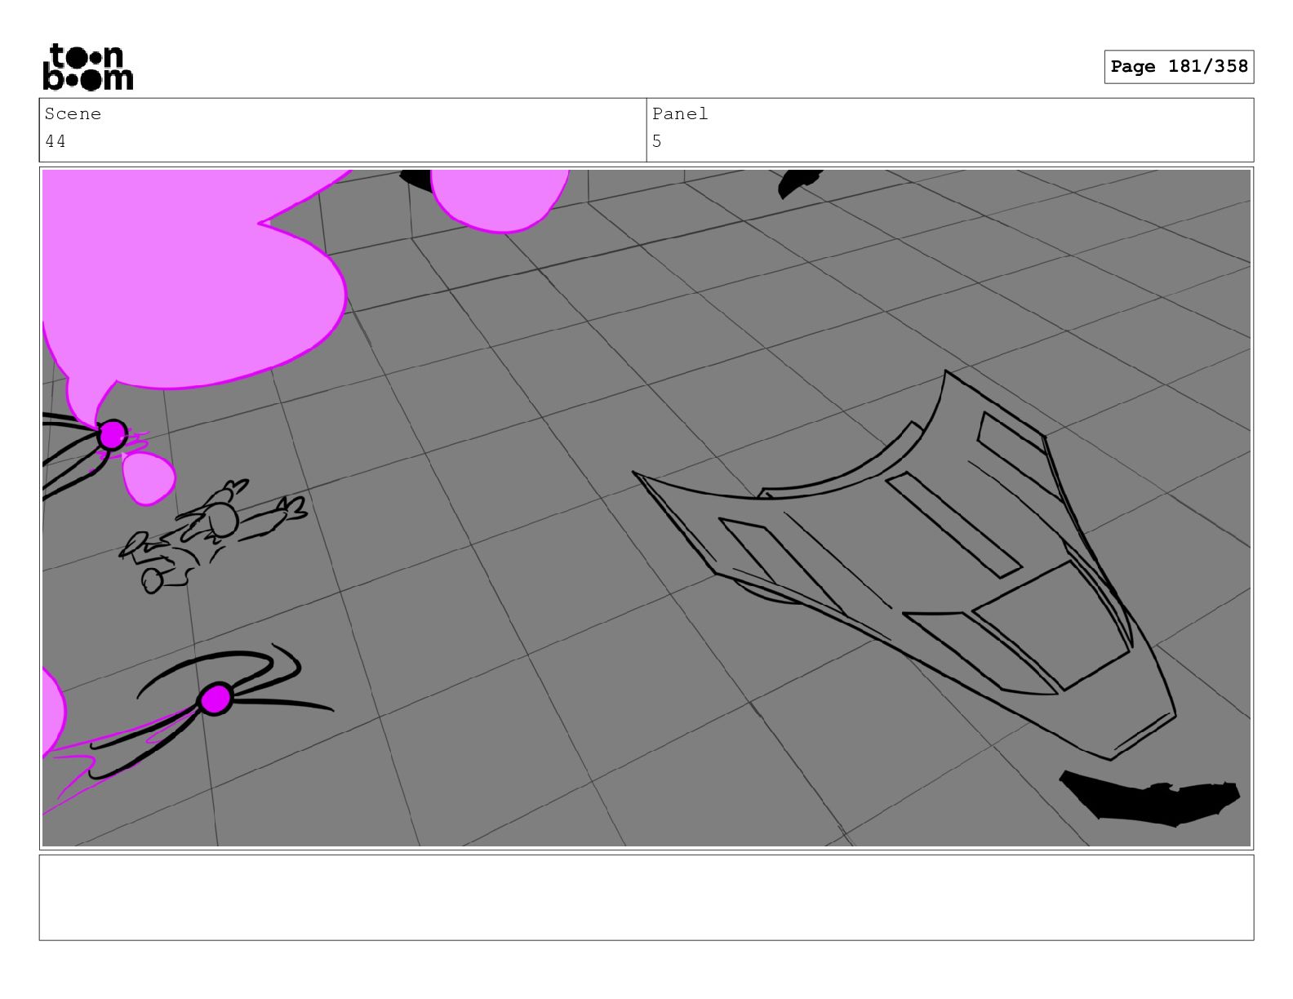Select the black shape beside the top pink blob
Screen dimensions: 1293x999
pos(416,180)
